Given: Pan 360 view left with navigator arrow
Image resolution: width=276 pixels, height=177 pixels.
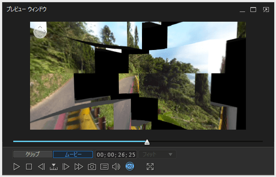Looking at the screenshot, I should tap(35, 32).
